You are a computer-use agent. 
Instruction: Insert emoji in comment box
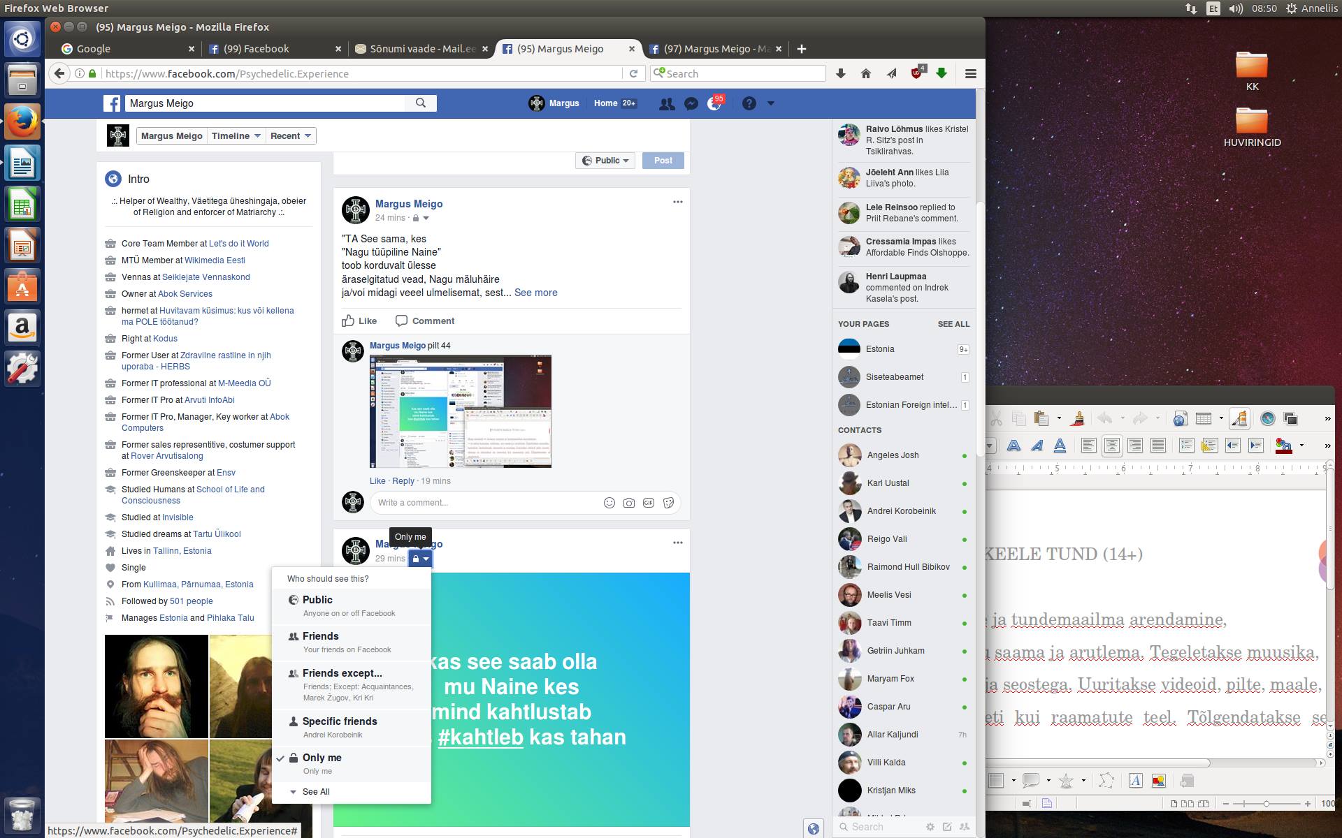[609, 503]
